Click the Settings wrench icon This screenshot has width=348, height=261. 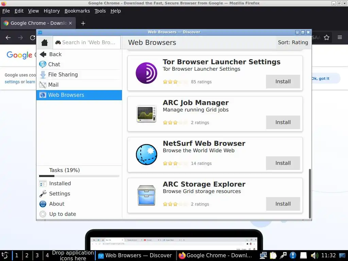[x=42, y=194]
